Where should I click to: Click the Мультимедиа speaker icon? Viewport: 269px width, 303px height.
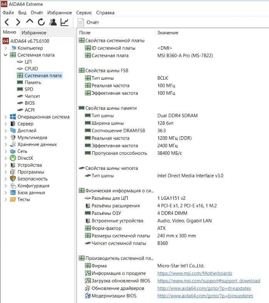13,137
